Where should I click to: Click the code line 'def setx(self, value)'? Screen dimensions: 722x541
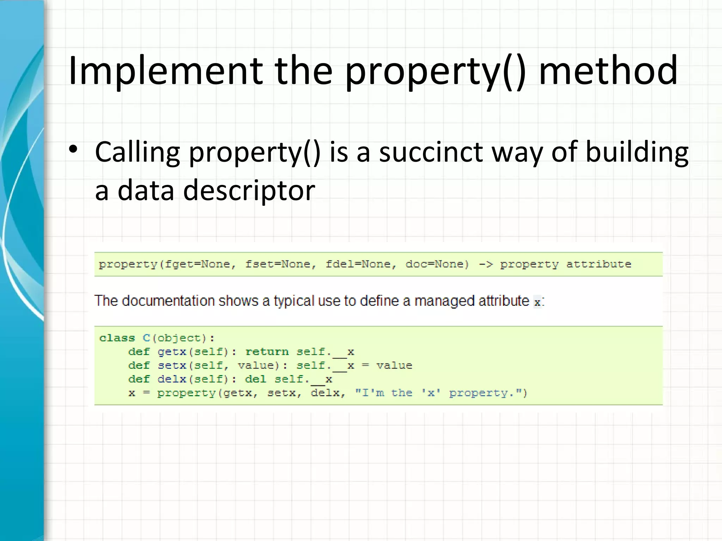click(x=270, y=366)
